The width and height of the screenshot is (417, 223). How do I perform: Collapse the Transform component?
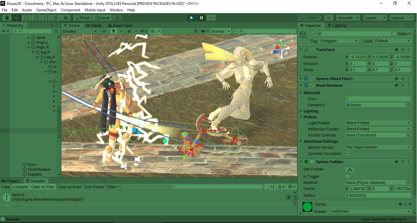tap(301, 49)
